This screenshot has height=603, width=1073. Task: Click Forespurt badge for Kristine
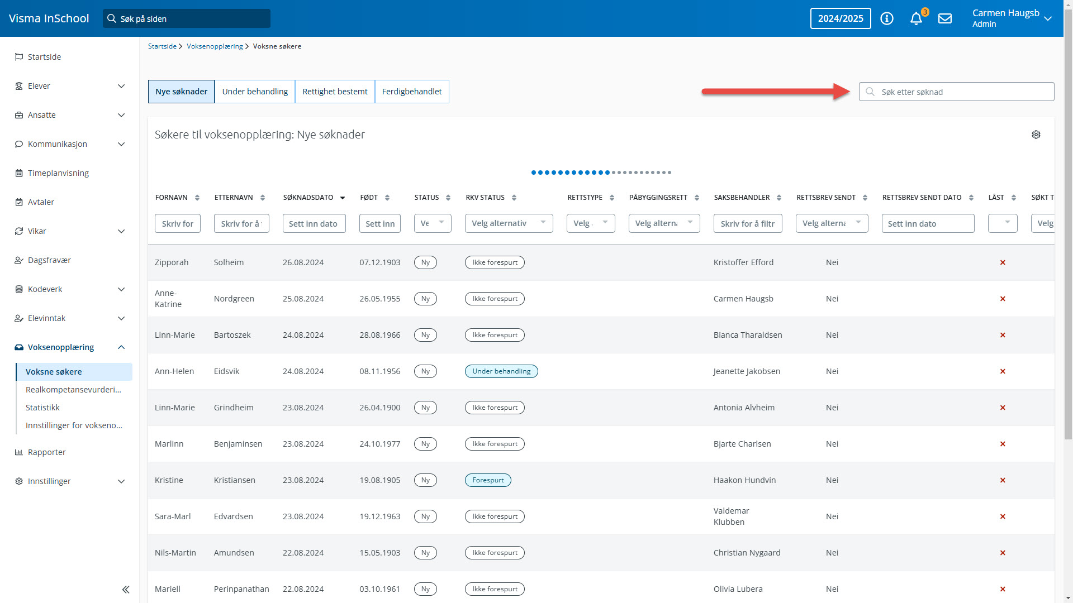[x=488, y=480]
